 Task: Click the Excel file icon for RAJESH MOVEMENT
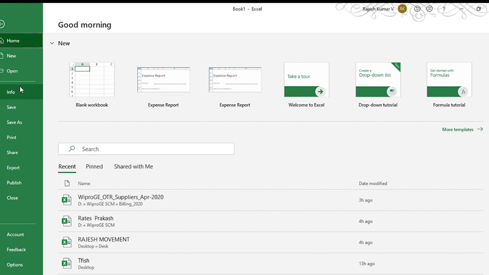(66, 242)
